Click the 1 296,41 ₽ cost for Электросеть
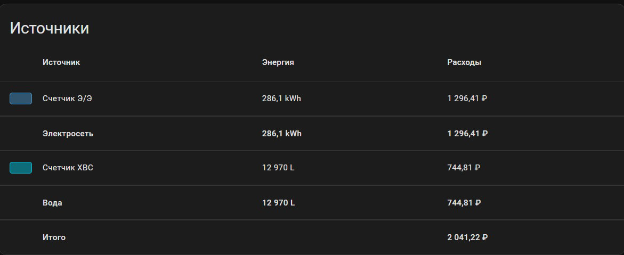The image size is (624, 255). [467, 134]
